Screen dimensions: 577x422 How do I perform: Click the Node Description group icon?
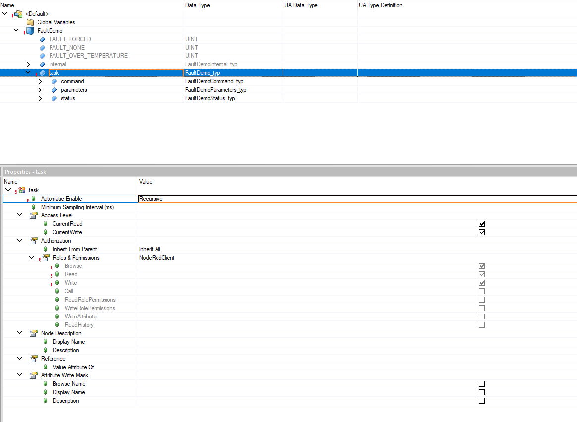[34, 333]
